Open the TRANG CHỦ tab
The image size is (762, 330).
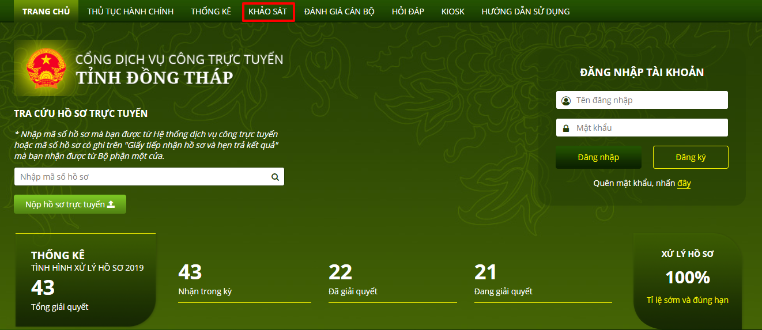point(46,12)
